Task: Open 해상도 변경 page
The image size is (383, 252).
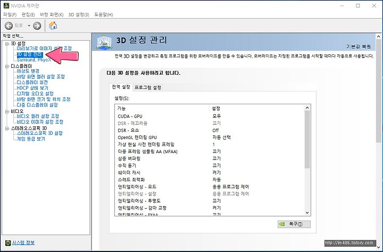Action: click(28, 71)
